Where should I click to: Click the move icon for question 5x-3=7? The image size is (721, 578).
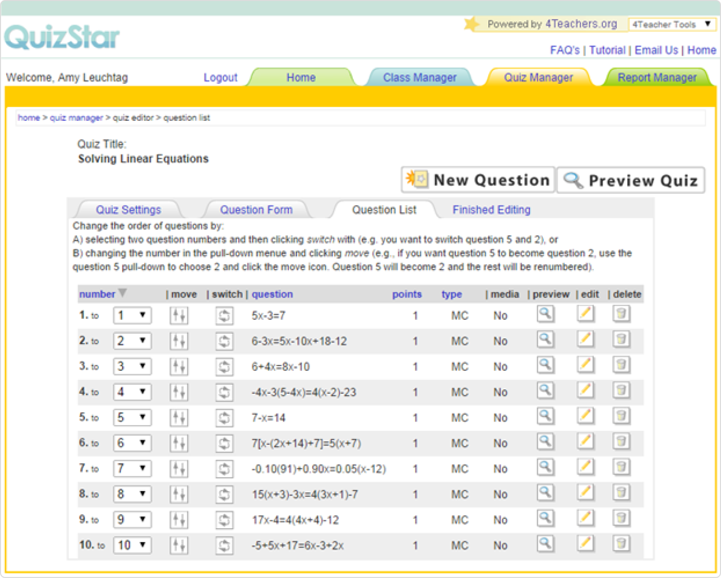pos(179,315)
